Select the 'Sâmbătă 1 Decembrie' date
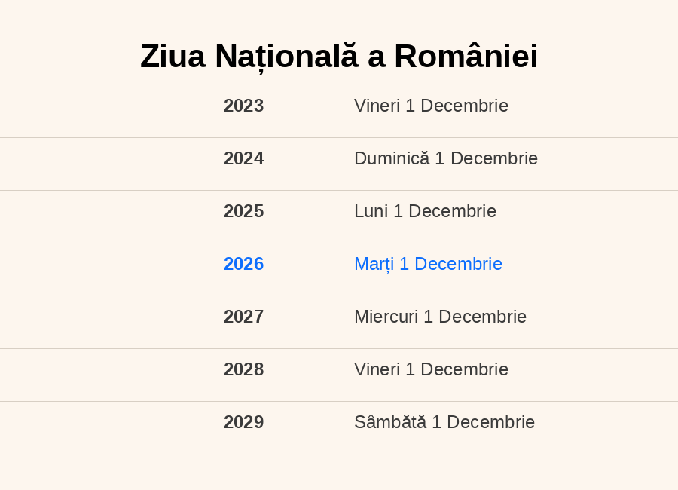This screenshot has width=678, height=490. pyautogui.click(x=444, y=422)
